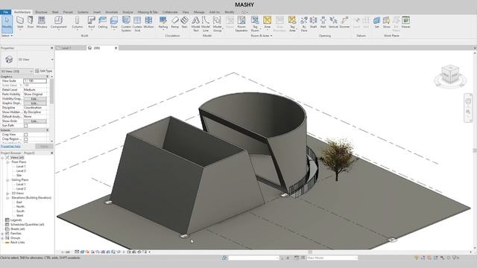Select the Roof tool

[x=91, y=22]
